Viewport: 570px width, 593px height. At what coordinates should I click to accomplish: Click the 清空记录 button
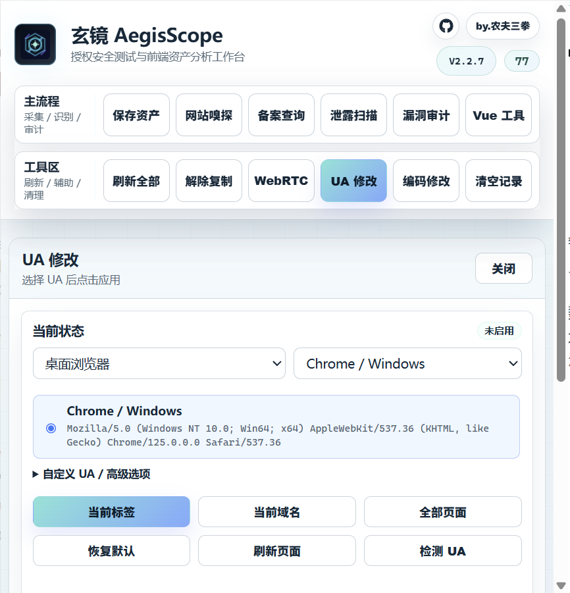498,181
